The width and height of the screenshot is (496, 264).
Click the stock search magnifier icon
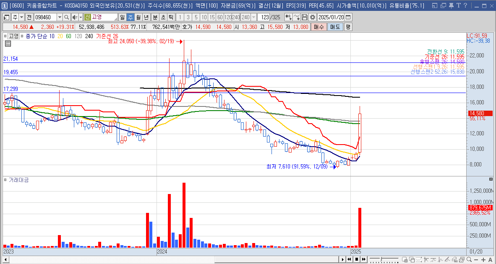click(x=66, y=17)
